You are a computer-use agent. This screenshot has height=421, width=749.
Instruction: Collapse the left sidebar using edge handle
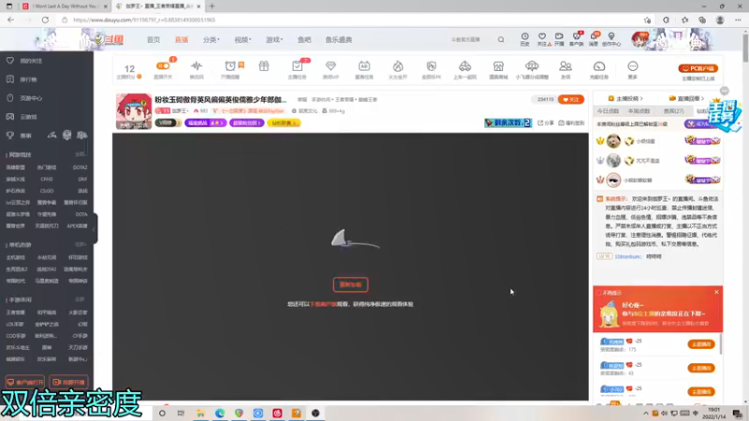(x=95, y=228)
